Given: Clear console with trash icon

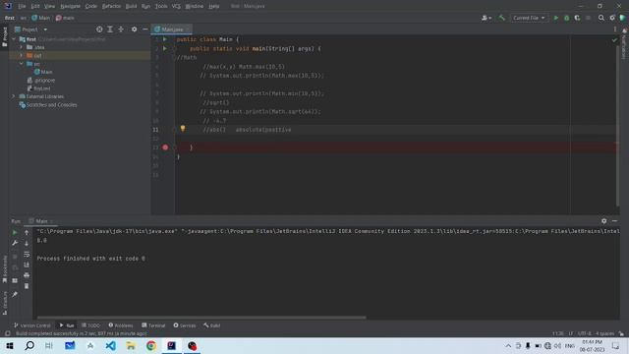Looking at the screenshot, I should click(x=27, y=286).
